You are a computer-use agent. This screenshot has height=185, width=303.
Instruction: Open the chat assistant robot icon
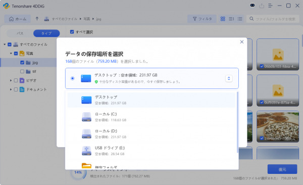(252, 6)
